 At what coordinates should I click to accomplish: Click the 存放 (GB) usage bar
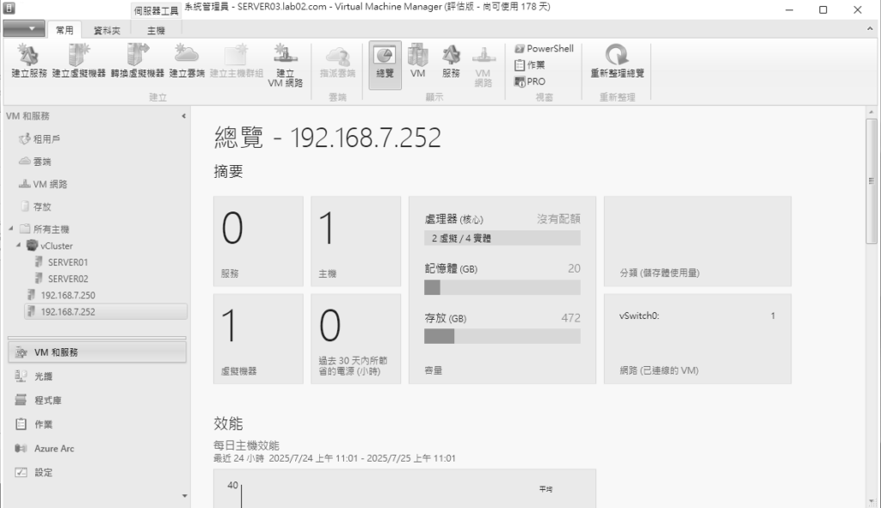[502, 336]
